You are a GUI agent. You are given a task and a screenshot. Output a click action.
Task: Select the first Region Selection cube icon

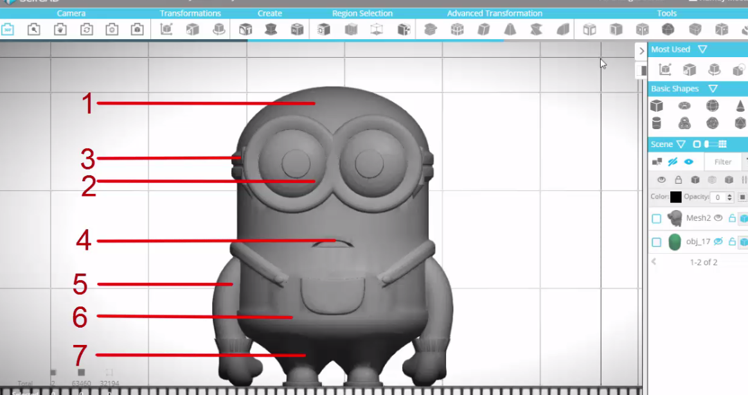click(x=324, y=30)
